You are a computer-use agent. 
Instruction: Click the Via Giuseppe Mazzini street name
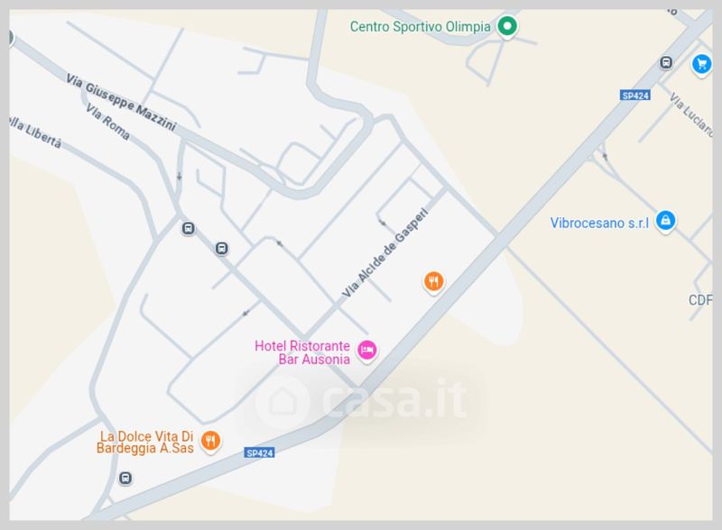[x=121, y=102]
